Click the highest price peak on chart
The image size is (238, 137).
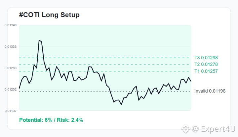click(39, 40)
